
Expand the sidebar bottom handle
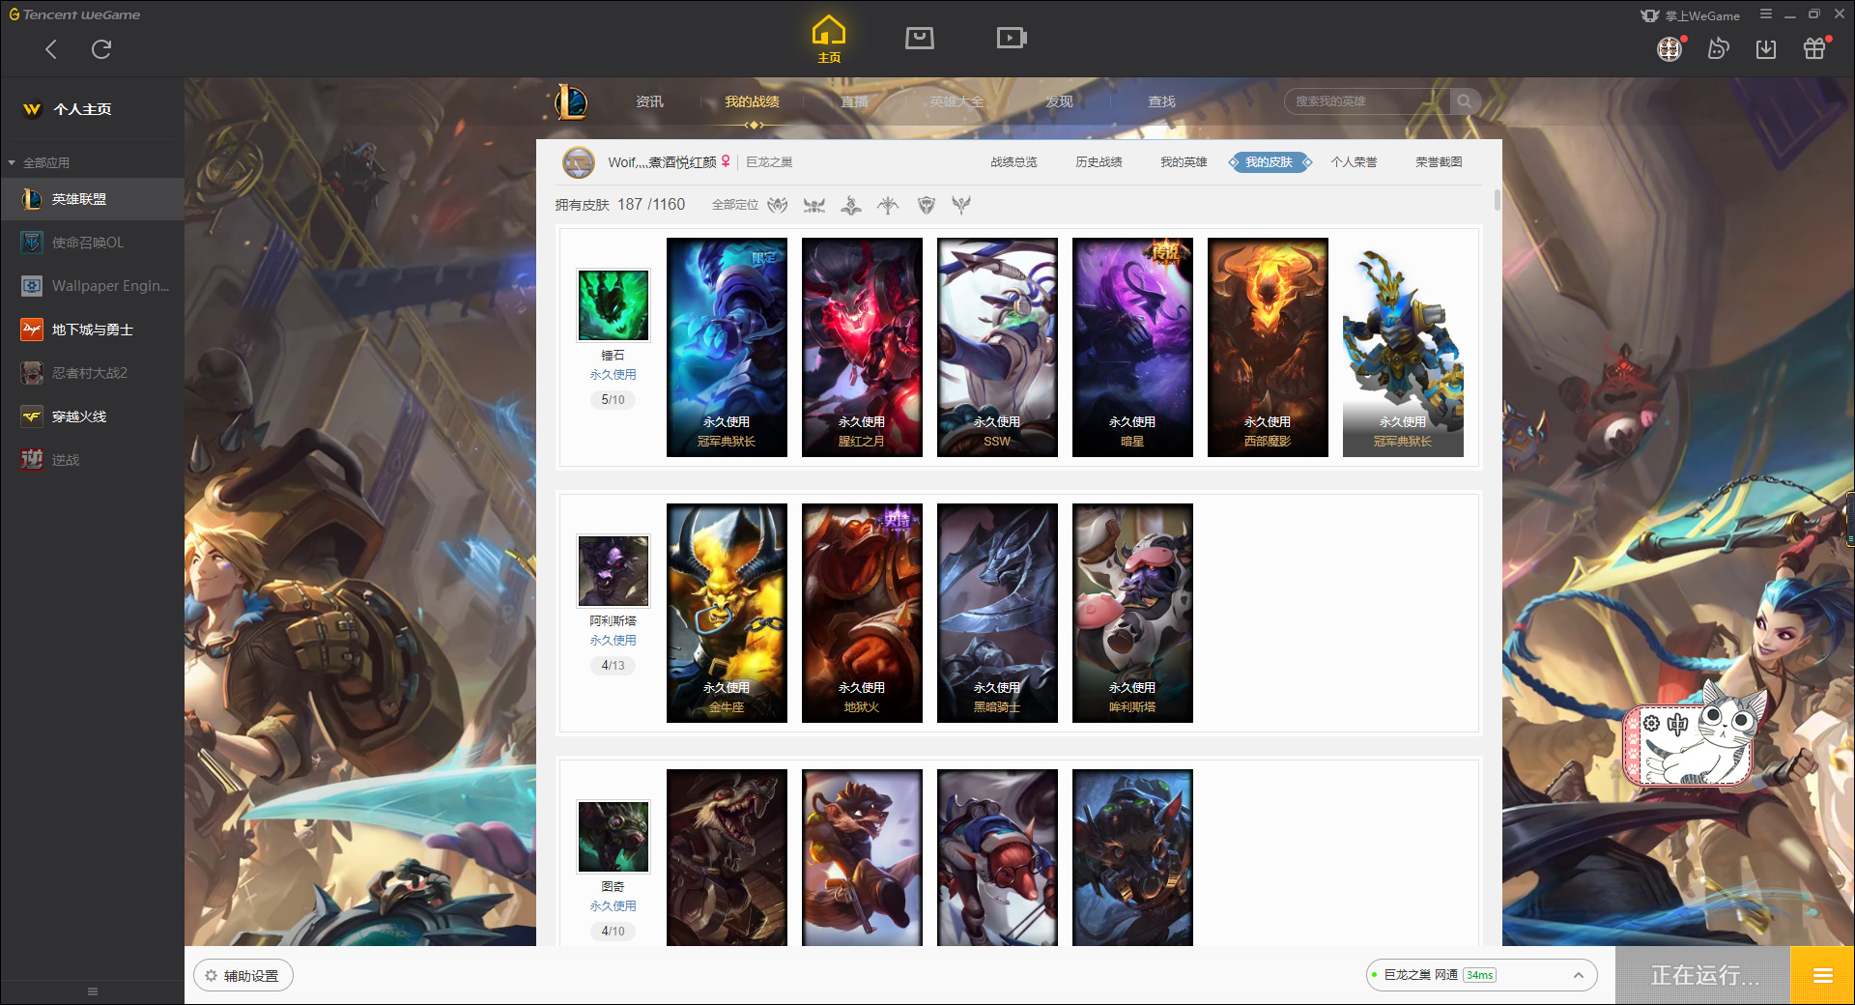click(x=92, y=991)
